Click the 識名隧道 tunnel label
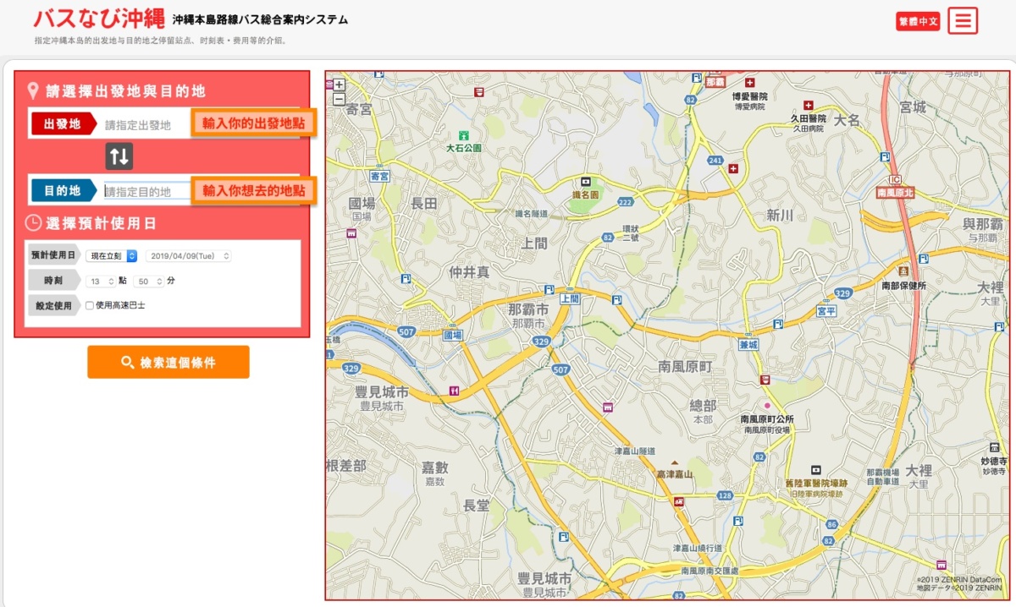Image resolution: width=1016 pixels, height=607 pixels. coord(532,214)
